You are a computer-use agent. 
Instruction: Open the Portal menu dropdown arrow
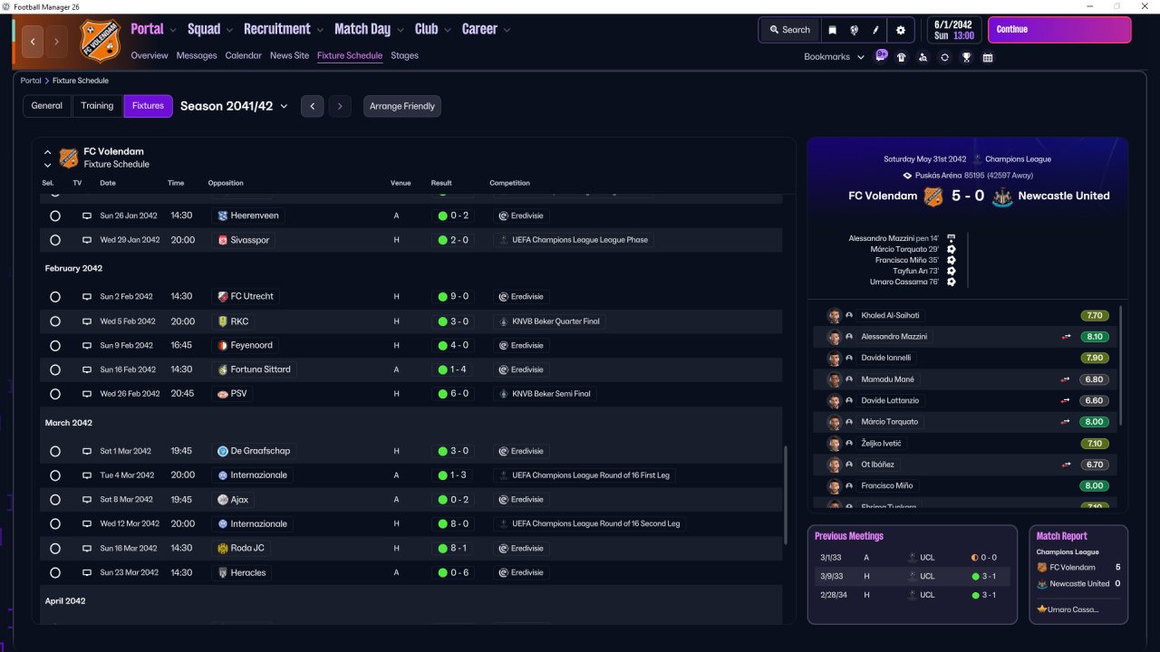tap(173, 30)
